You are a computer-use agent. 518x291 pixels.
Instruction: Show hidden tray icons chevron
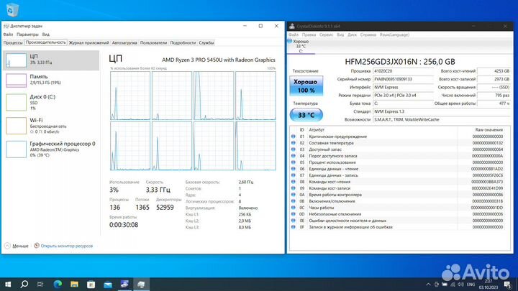pyautogui.click(x=428, y=285)
